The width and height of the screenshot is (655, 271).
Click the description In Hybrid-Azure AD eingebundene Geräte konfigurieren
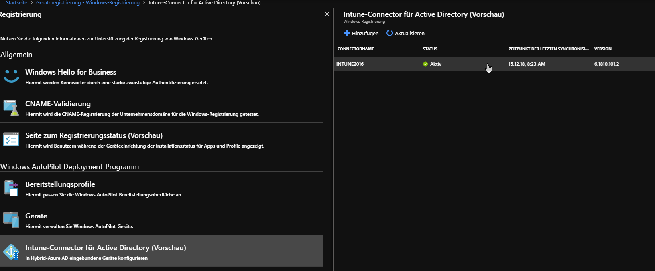click(x=87, y=258)
